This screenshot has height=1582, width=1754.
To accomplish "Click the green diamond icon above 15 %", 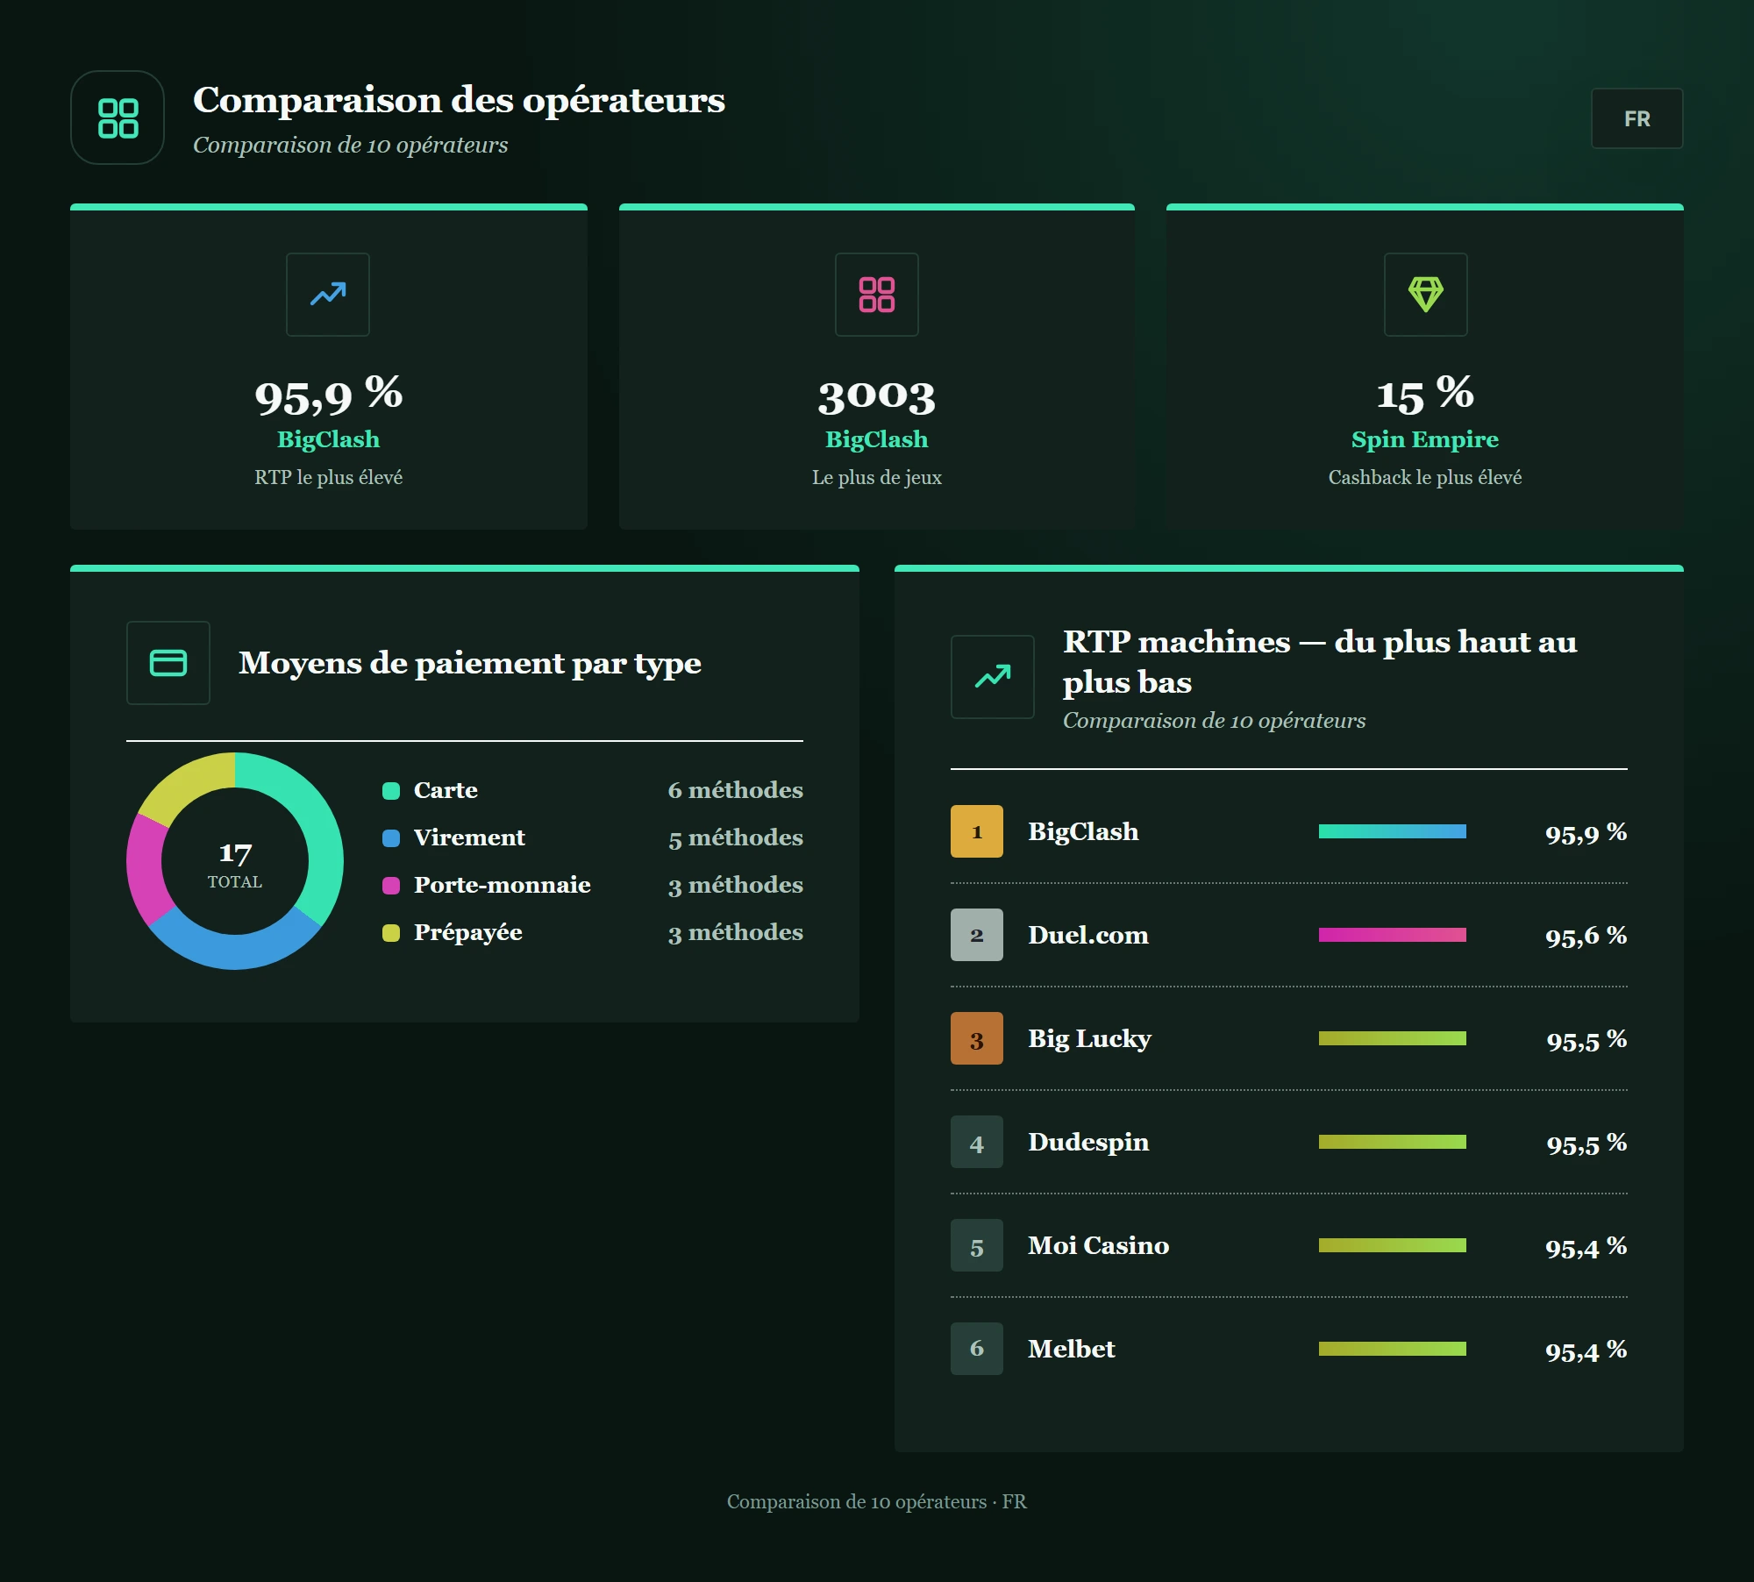I will 1425,295.
